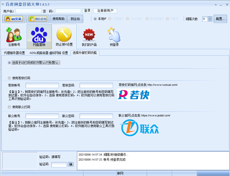Image resolution: width=230 pixels, height=176 pixels.
Task: Click the QQ交谈 chat button
Action: coord(14,19)
